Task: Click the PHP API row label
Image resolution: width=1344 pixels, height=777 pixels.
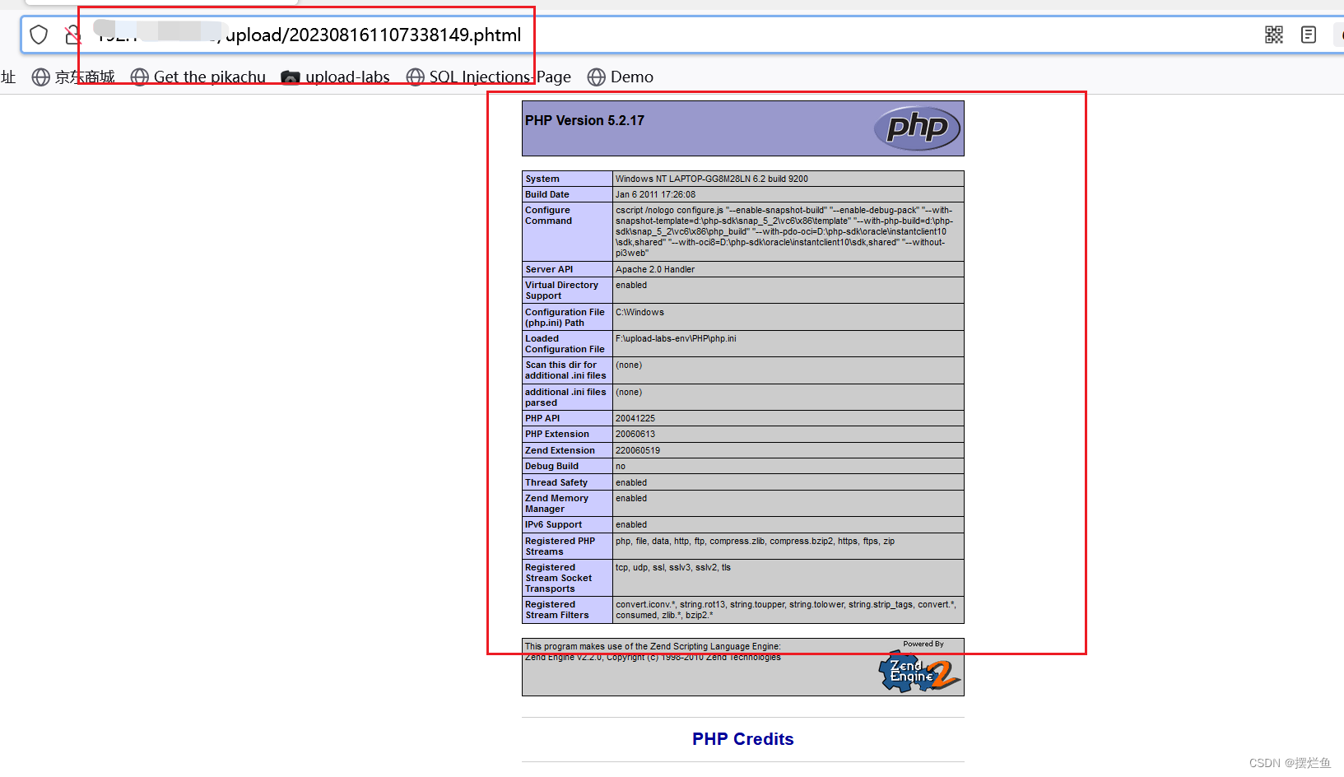Action: 542,418
